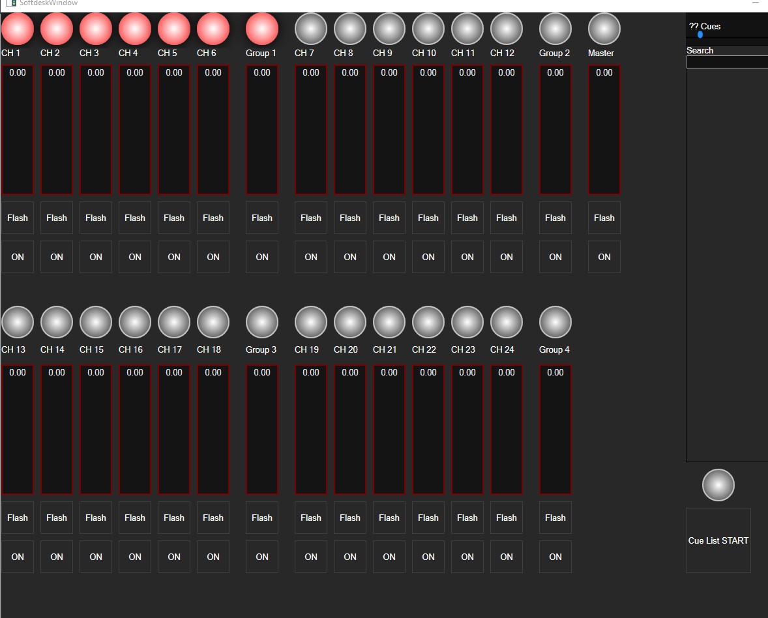The image size is (768, 618).
Task: Toggle the ON button for Master
Action: [x=604, y=257]
